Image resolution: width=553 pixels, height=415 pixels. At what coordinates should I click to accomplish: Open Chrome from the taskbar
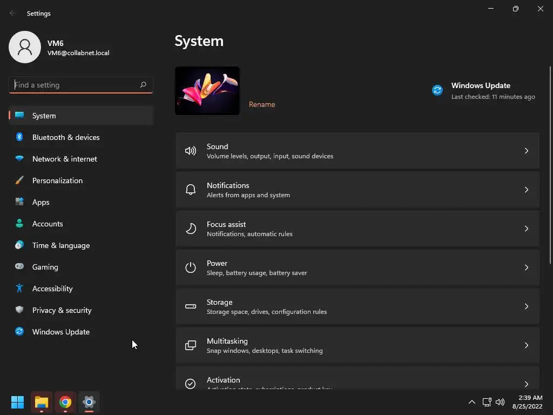(x=65, y=402)
